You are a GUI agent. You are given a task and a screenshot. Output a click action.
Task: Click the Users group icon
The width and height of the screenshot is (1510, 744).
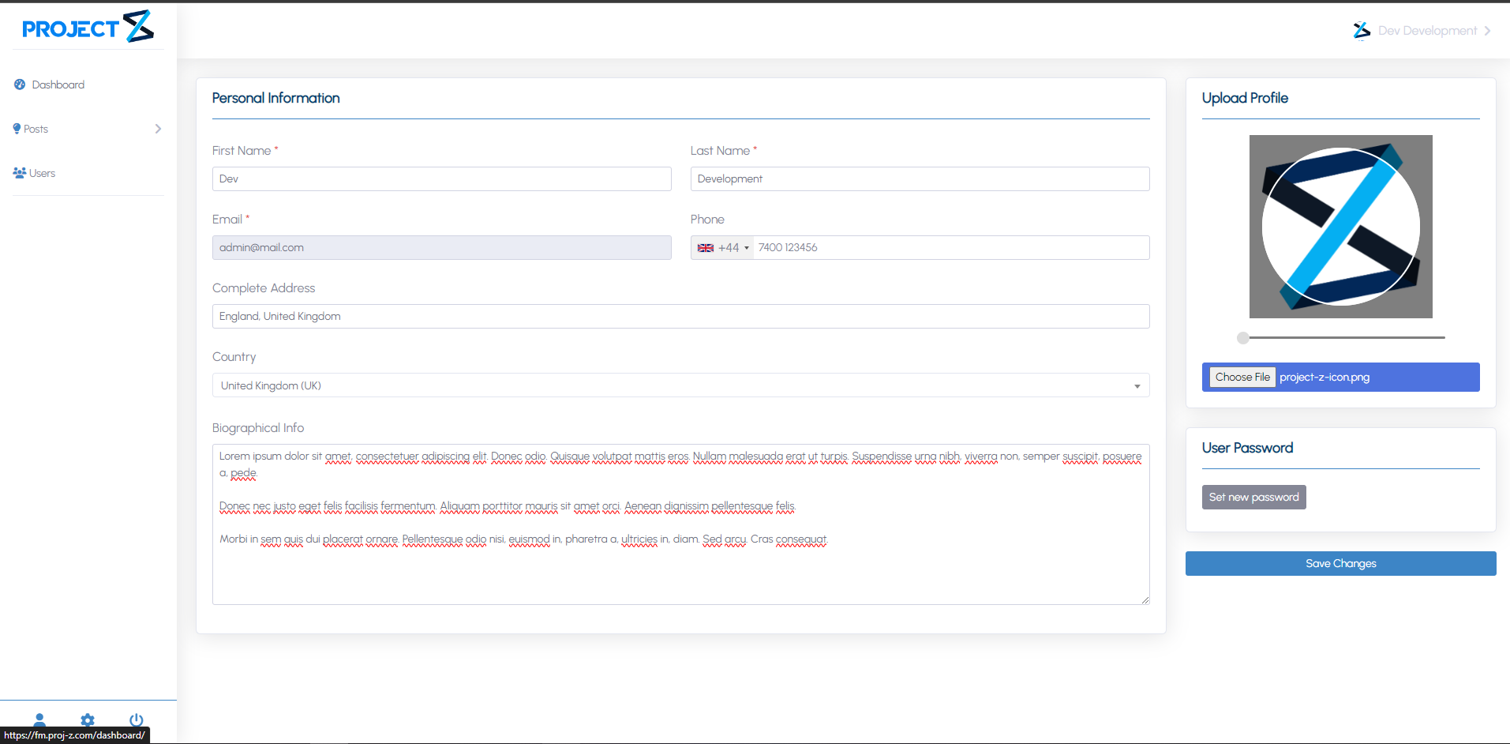coord(20,173)
